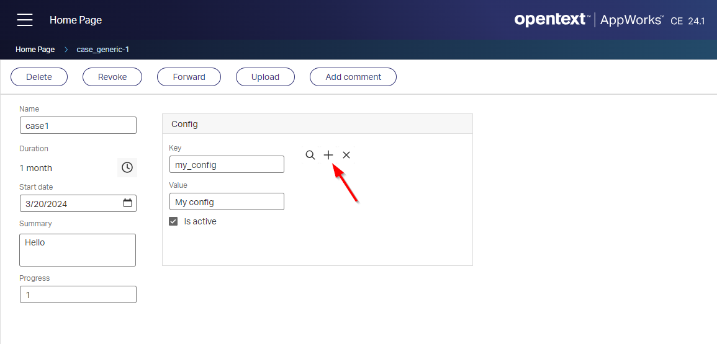Viewport: 717px width, 344px height.
Task: Open the Start date calendar picker
Action: [127, 203]
